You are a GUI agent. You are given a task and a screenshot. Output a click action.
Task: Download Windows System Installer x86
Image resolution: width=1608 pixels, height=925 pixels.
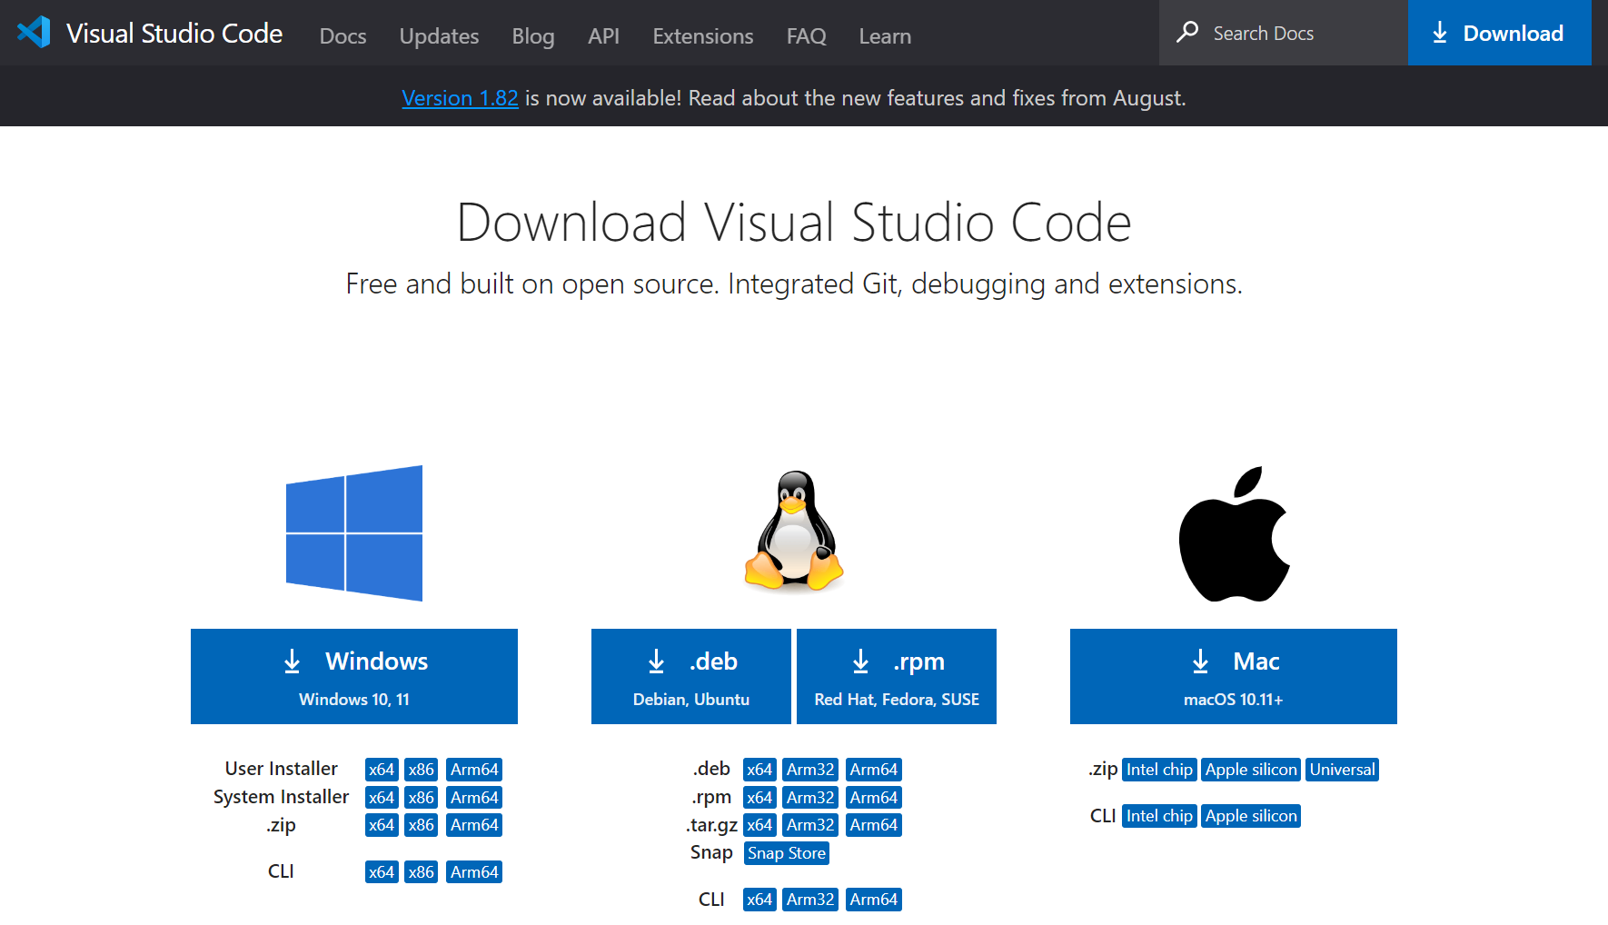pos(422,798)
